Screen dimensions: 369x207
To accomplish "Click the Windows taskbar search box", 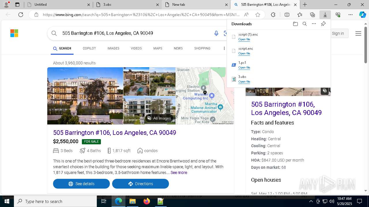I will click(x=55, y=201).
